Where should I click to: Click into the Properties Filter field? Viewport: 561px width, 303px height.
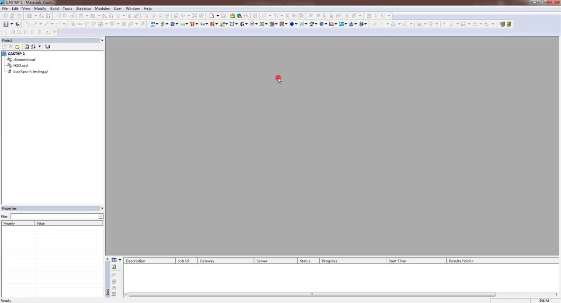pos(54,216)
